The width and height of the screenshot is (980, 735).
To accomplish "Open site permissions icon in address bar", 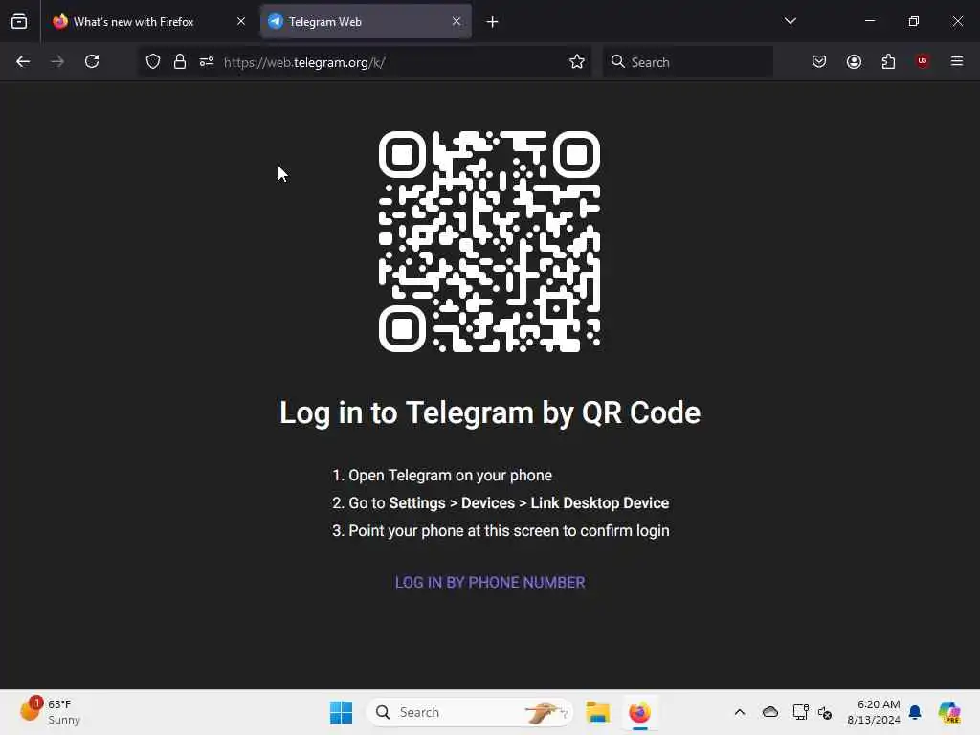I will tap(207, 61).
